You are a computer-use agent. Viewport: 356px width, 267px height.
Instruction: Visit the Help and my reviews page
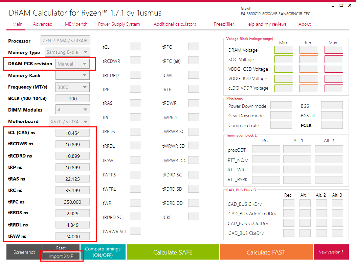(x=265, y=24)
